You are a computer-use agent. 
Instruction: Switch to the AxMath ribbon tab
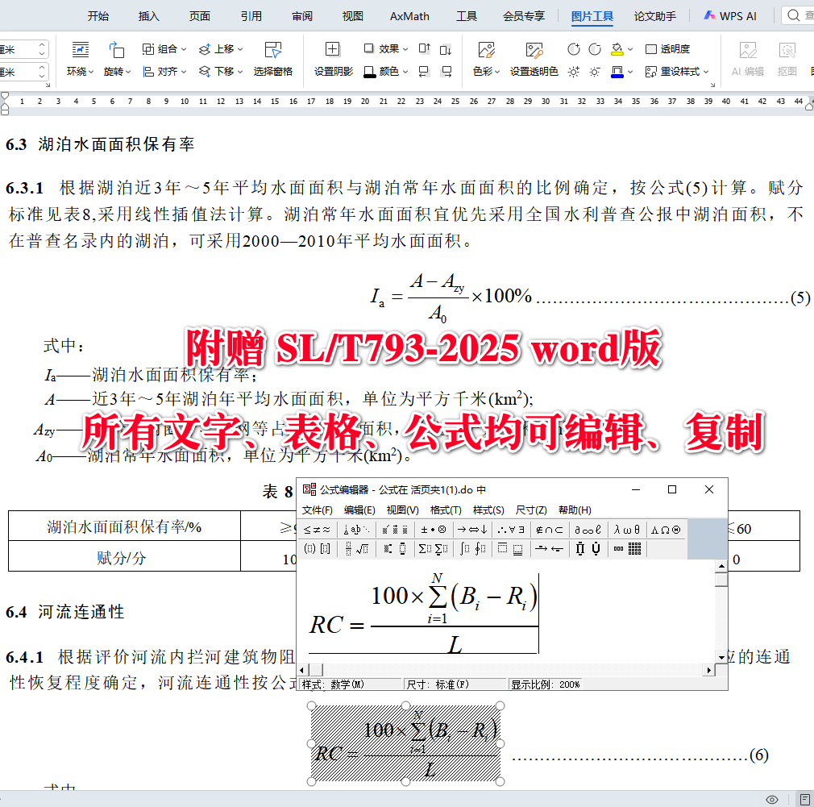coord(409,16)
